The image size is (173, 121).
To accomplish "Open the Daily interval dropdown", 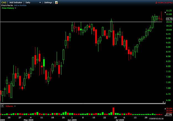I will (33, 2).
